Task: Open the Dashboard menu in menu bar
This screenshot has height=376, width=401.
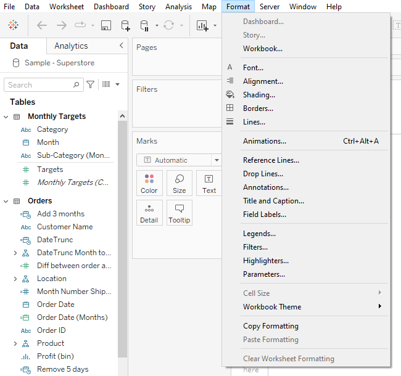Action: pos(111,7)
